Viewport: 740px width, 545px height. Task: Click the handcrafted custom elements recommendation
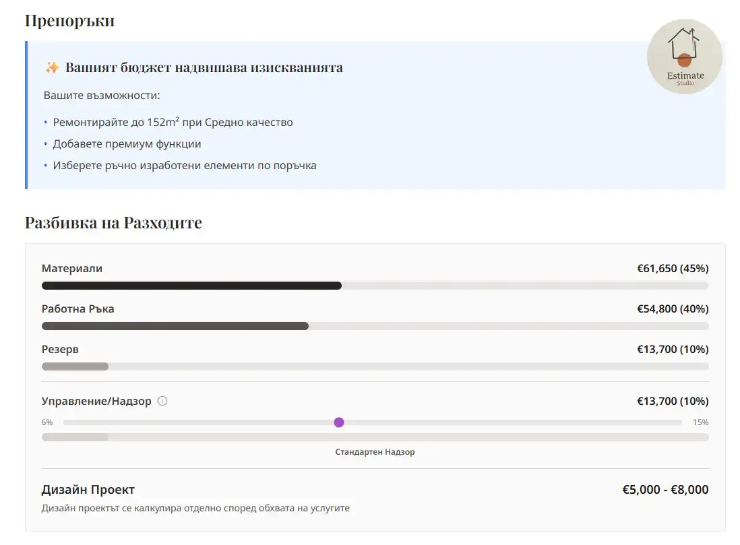pyautogui.click(x=184, y=165)
